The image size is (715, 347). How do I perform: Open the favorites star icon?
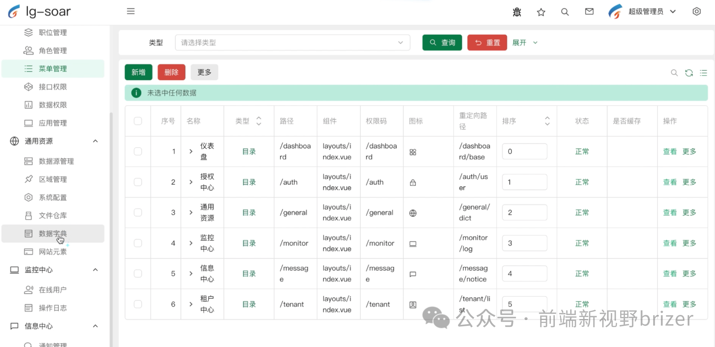[541, 12]
